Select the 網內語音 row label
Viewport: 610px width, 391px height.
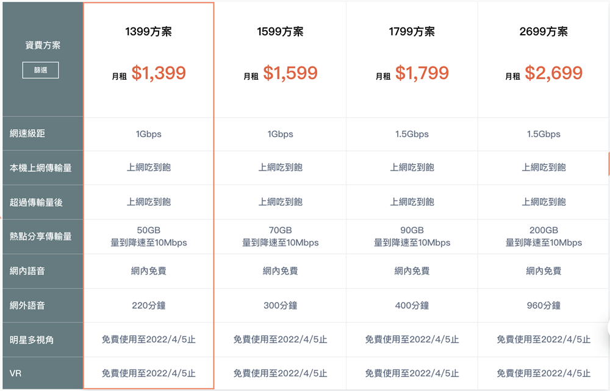[27, 271]
